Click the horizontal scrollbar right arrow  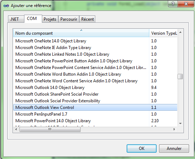[x=174, y=129]
